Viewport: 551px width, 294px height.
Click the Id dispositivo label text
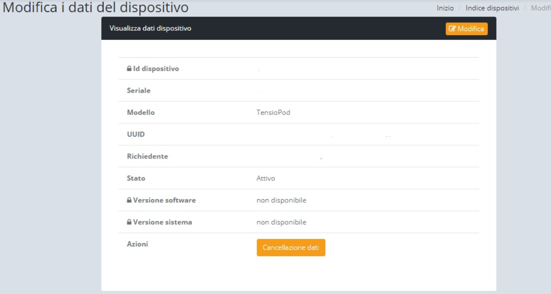pyautogui.click(x=156, y=69)
